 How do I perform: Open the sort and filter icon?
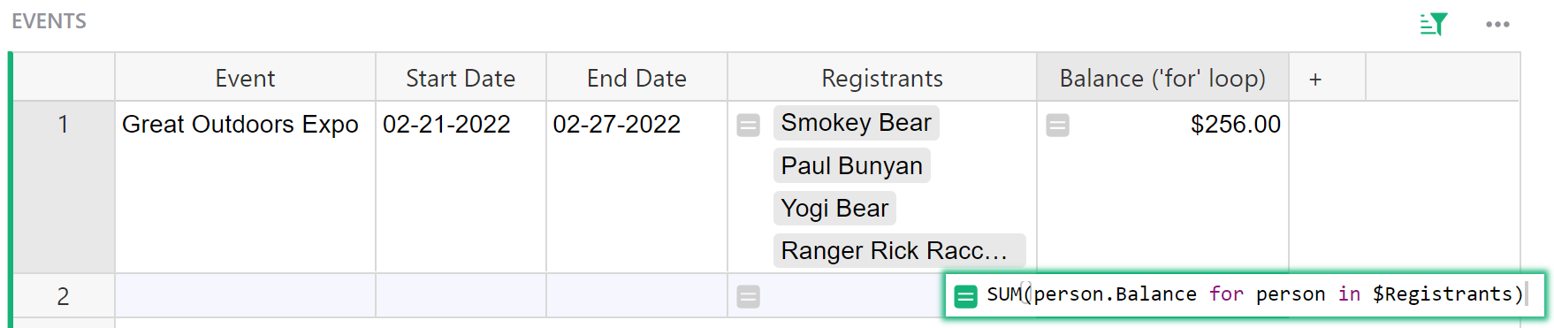pos(1433,24)
